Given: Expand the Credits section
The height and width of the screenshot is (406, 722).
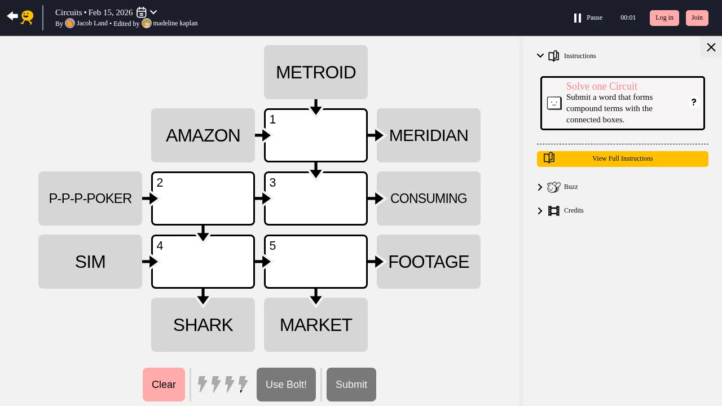Looking at the screenshot, I should click(540, 211).
